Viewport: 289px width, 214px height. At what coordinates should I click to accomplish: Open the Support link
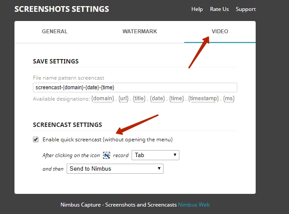(246, 9)
